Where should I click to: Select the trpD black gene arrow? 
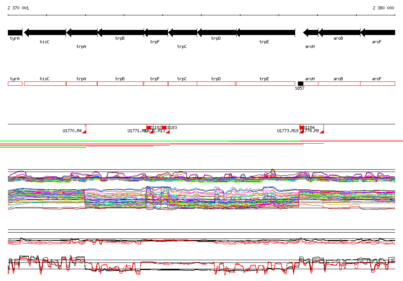pyautogui.click(x=216, y=33)
